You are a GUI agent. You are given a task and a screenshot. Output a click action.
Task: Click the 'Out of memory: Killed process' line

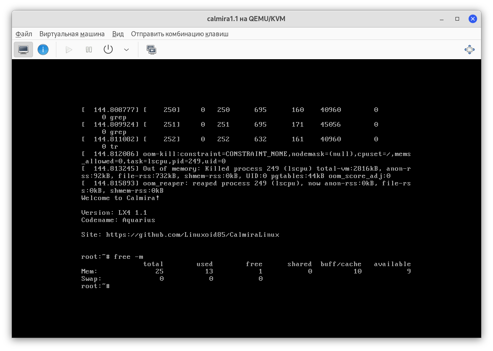click(246, 172)
